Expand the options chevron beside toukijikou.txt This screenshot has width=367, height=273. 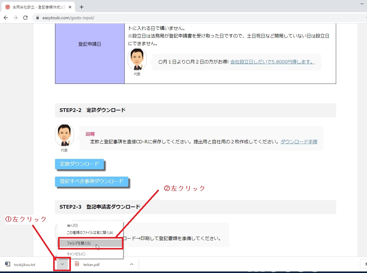[x=62, y=264]
